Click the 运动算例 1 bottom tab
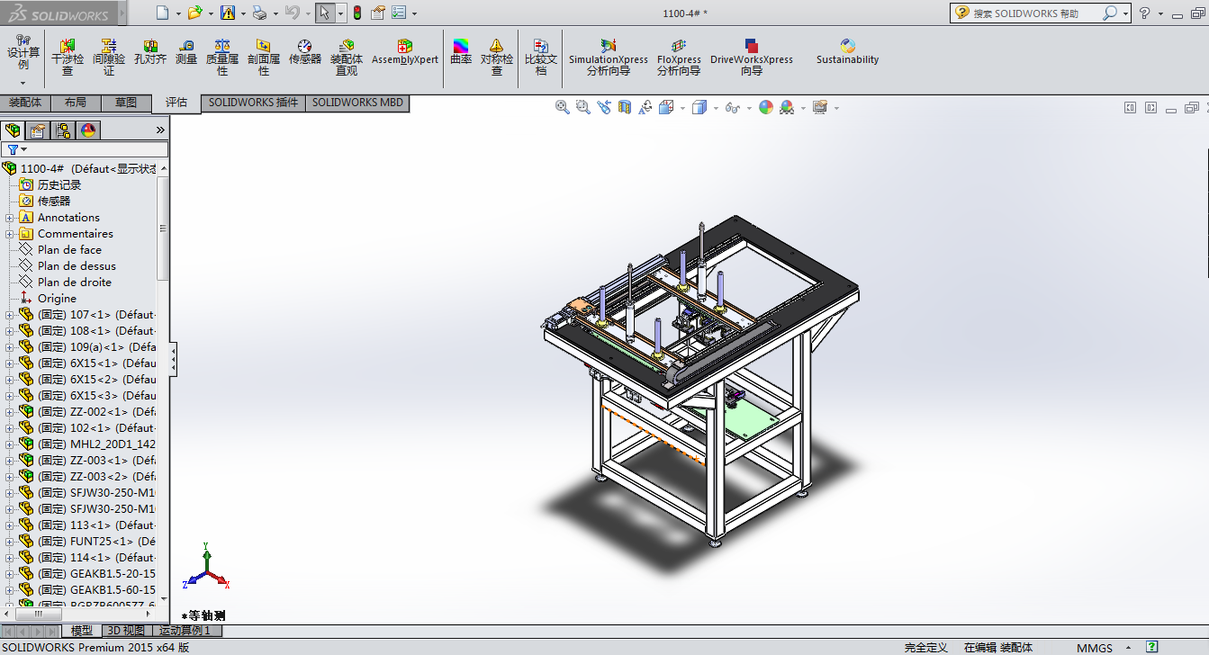 [x=185, y=631]
